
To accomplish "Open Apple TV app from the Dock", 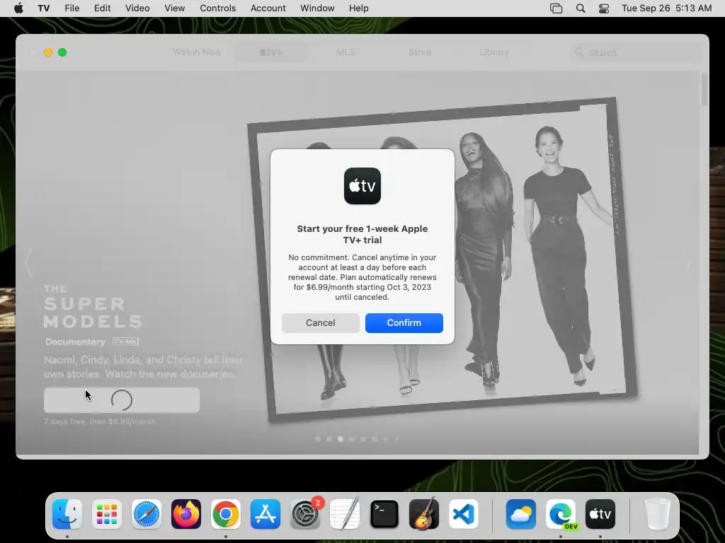I will click(x=600, y=514).
